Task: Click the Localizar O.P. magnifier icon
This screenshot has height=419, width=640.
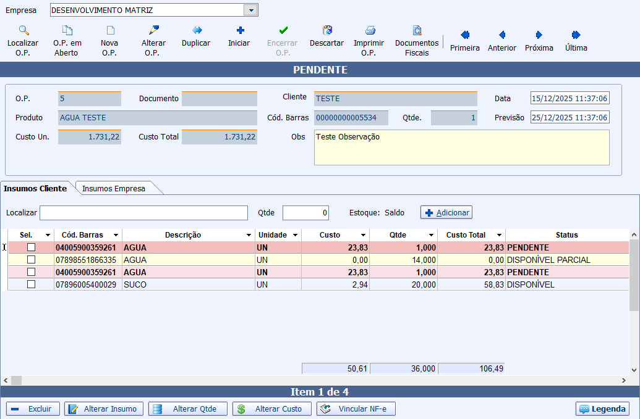Action: click(23, 31)
